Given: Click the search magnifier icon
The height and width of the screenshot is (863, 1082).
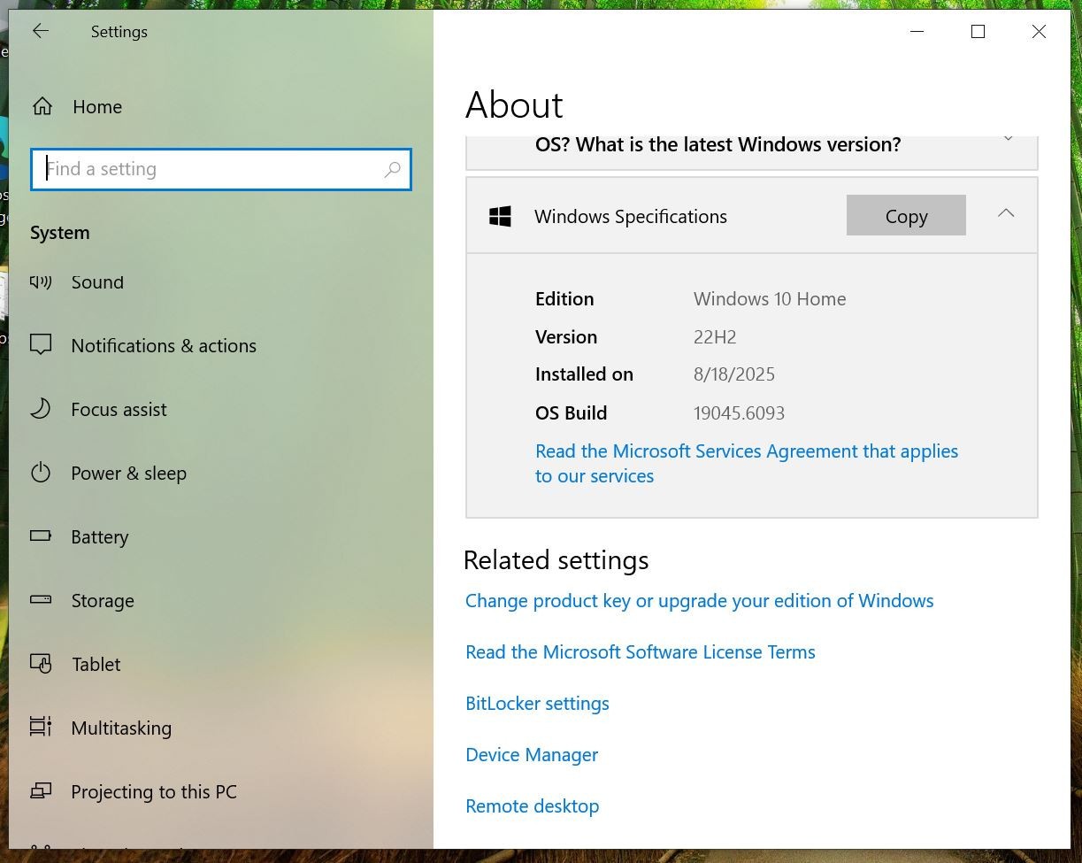Looking at the screenshot, I should click(x=393, y=169).
